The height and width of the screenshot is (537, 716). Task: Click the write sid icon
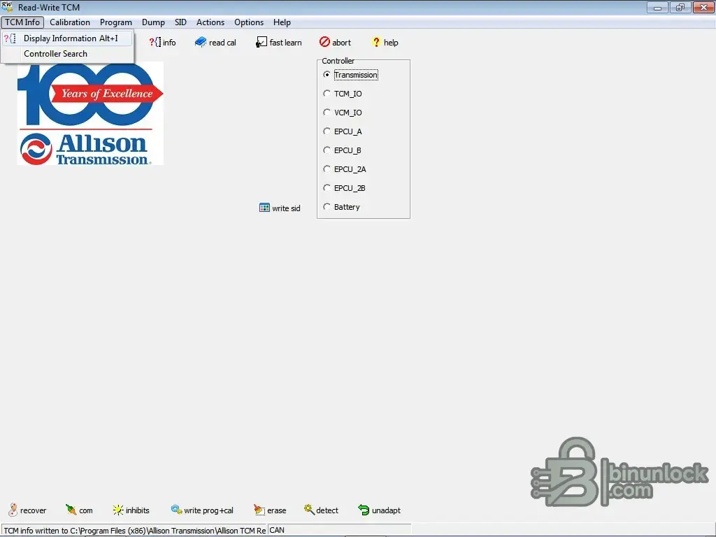click(x=264, y=208)
